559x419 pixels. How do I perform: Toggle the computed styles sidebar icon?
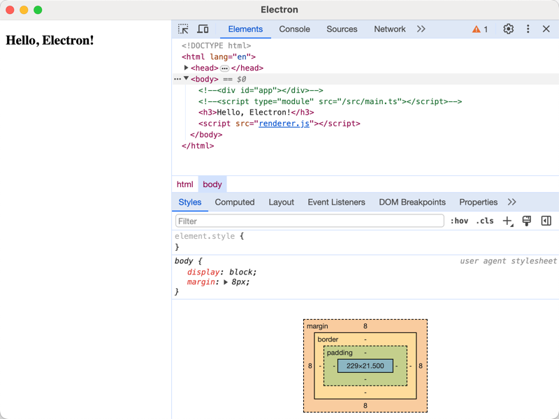546,221
